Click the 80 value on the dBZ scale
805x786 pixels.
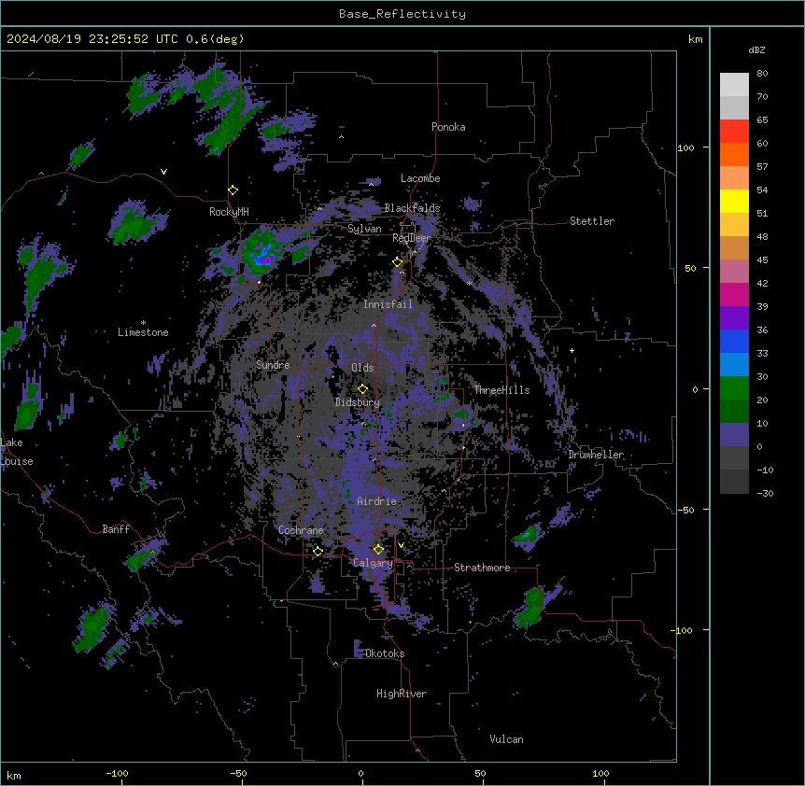tap(762, 74)
